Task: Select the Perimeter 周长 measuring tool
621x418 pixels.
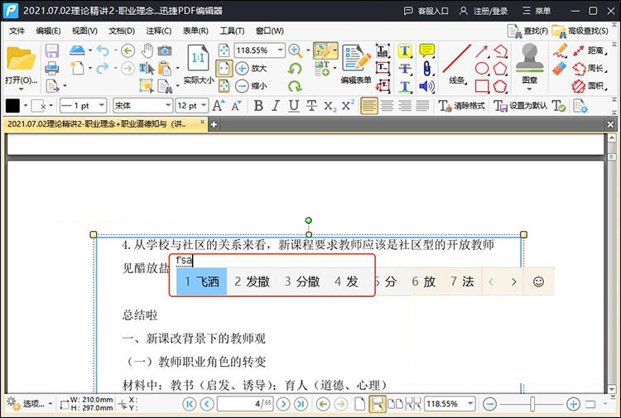Action: pos(590,69)
